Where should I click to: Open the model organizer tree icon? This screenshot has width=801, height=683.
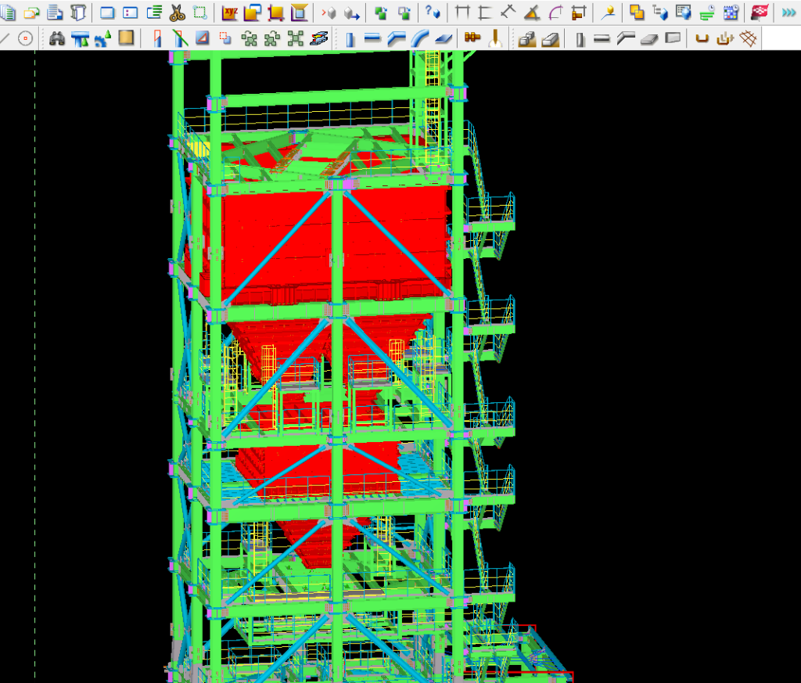[659, 13]
